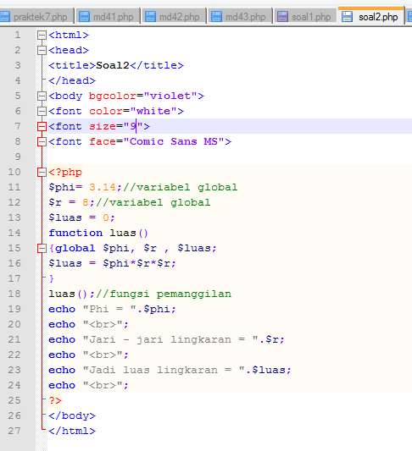Click line number 3 in the margin
This screenshot has width=412, height=451.
[x=18, y=65]
